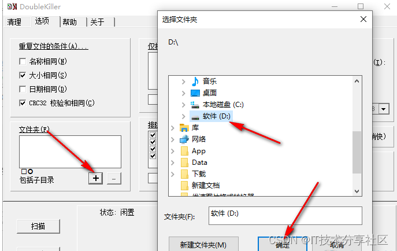The height and width of the screenshot is (251, 397).
Task: Toggle the first checkbox in the 排除 list
Action: point(153,135)
